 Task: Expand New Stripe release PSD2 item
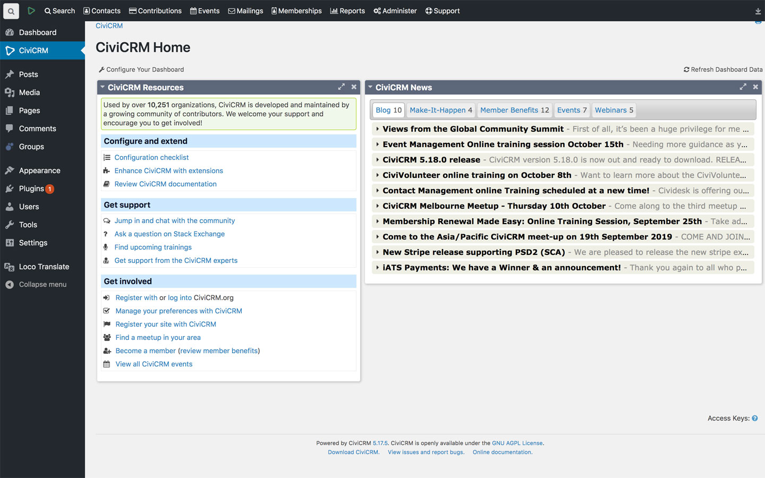[x=563, y=252]
